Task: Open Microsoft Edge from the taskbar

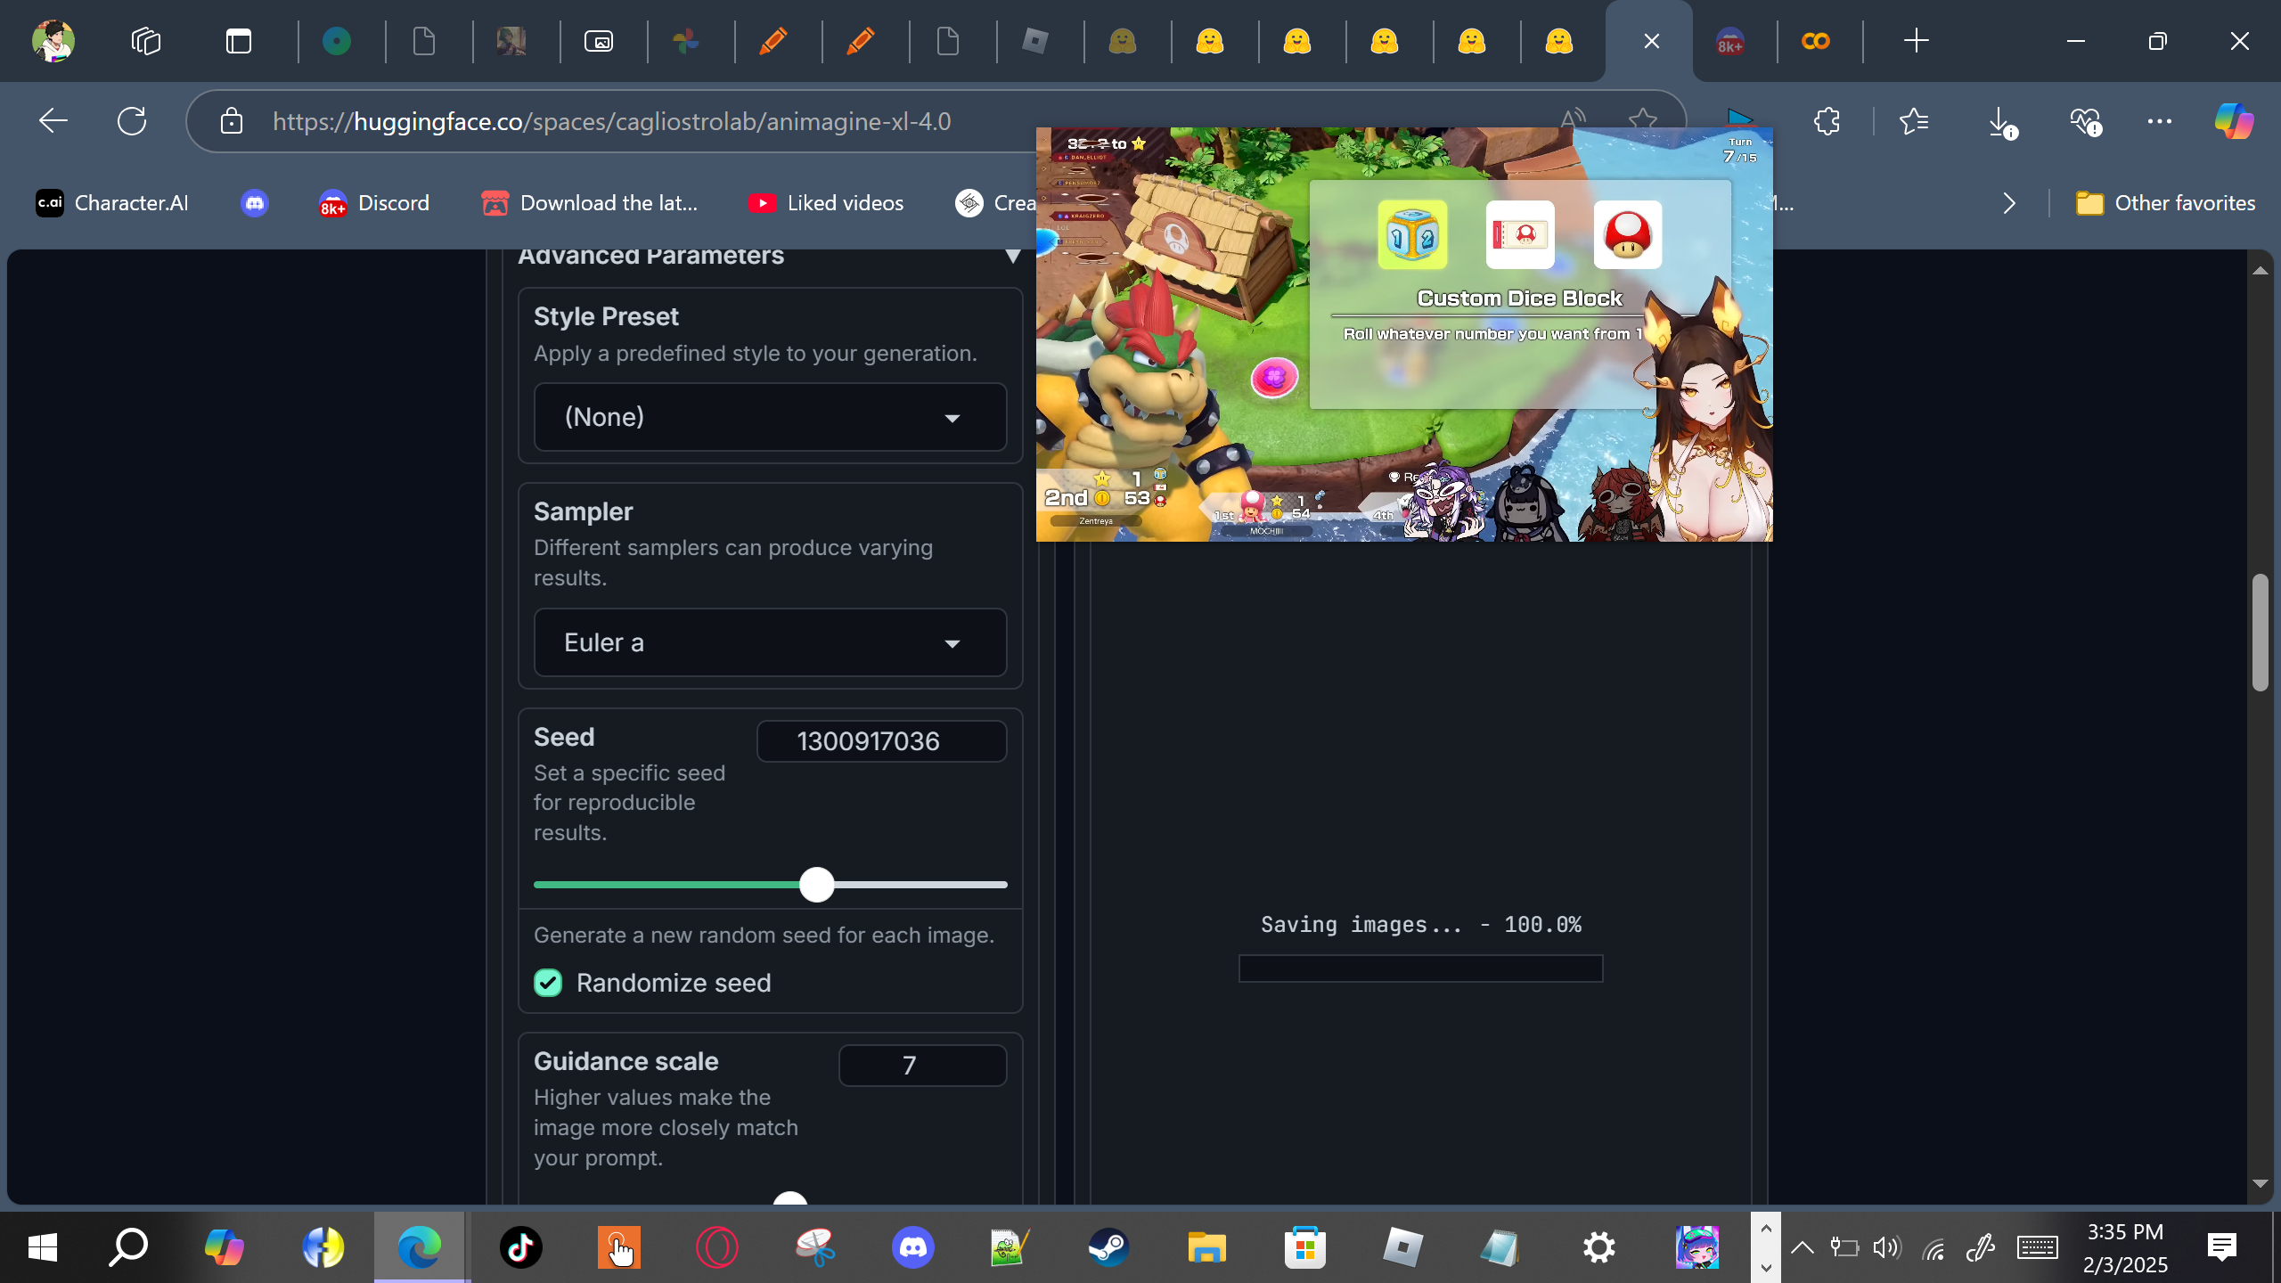Action: point(420,1247)
